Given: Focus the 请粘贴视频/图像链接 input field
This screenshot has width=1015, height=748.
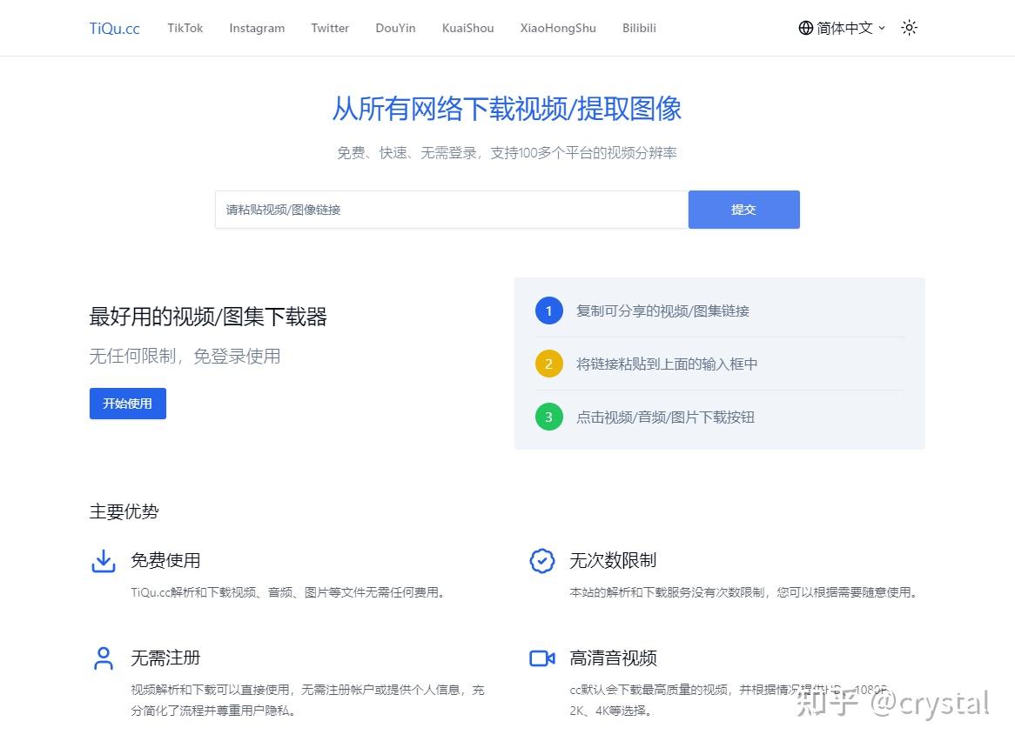Looking at the screenshot, I should point(452,210).
